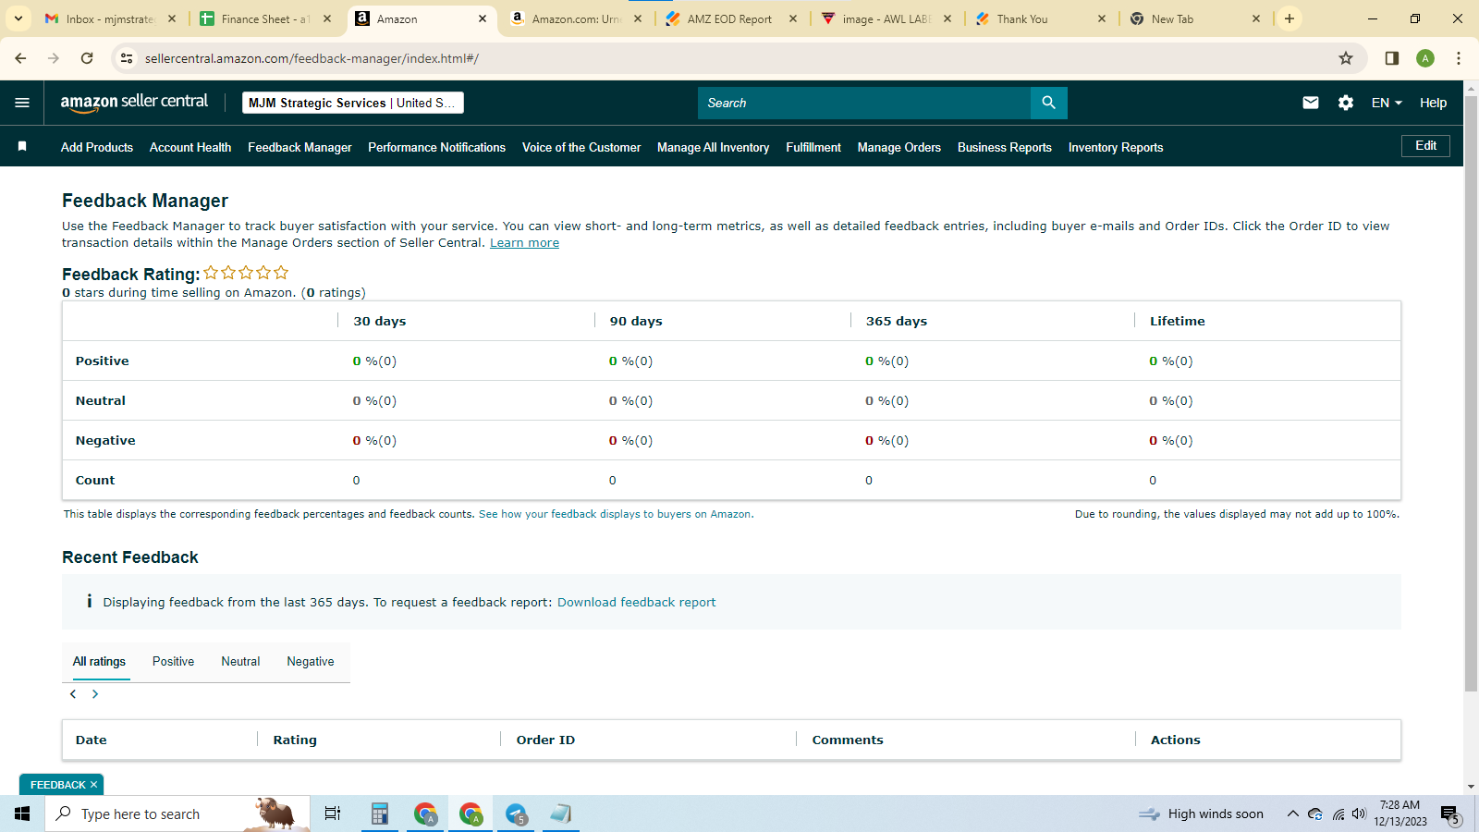1479x832 pixels.
Task: Click the Amazon Seller Central logo
Action: point(134,103)
